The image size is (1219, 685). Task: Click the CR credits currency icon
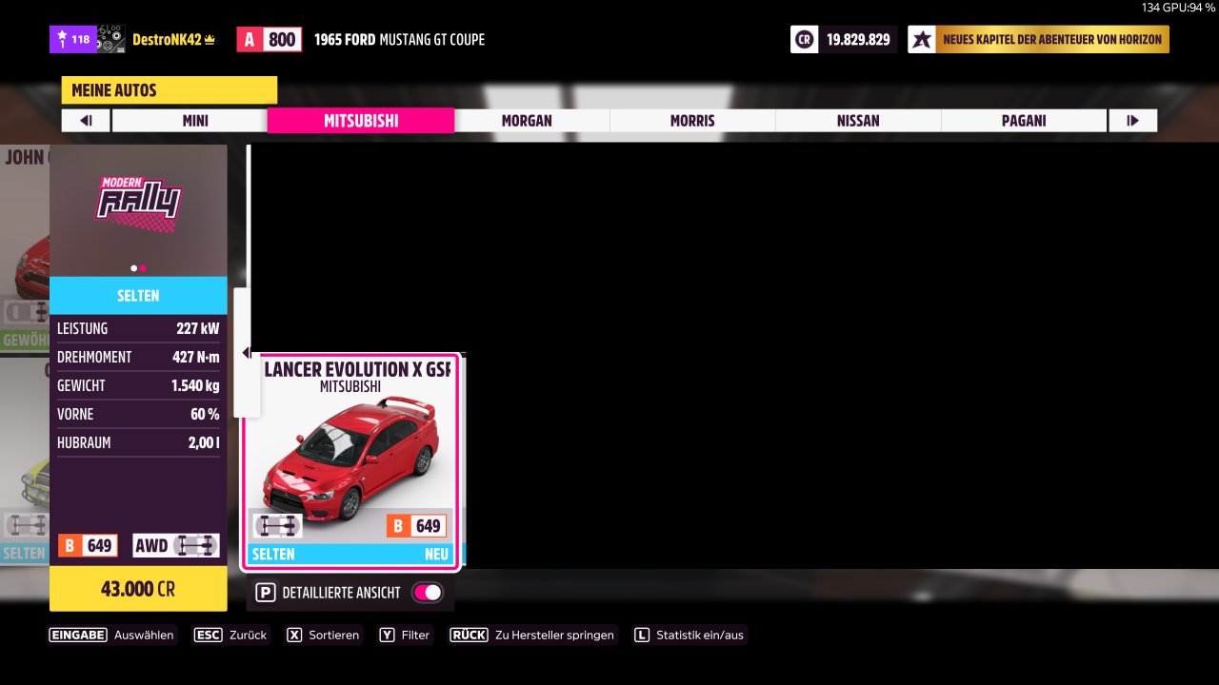[x=804, y=40]
